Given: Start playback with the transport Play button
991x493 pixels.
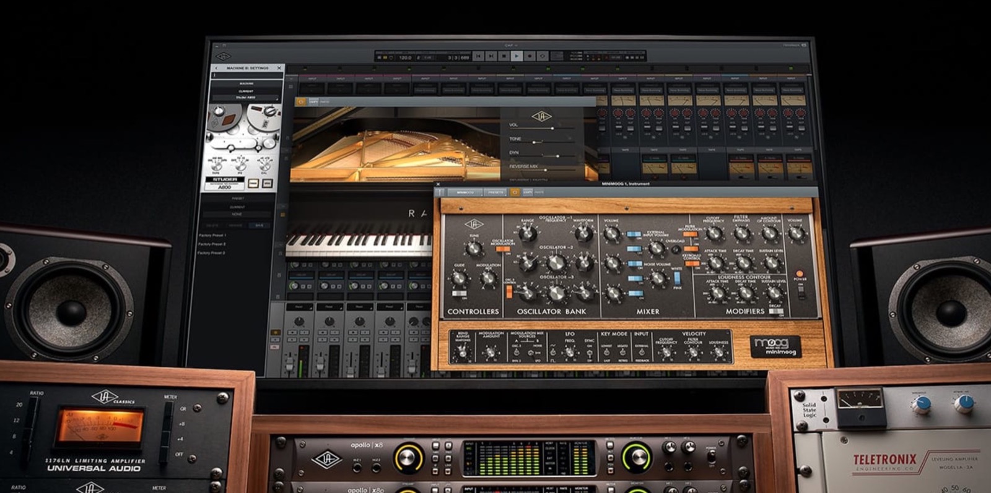Looking at the screenshot, I should [x=517, y=56].
